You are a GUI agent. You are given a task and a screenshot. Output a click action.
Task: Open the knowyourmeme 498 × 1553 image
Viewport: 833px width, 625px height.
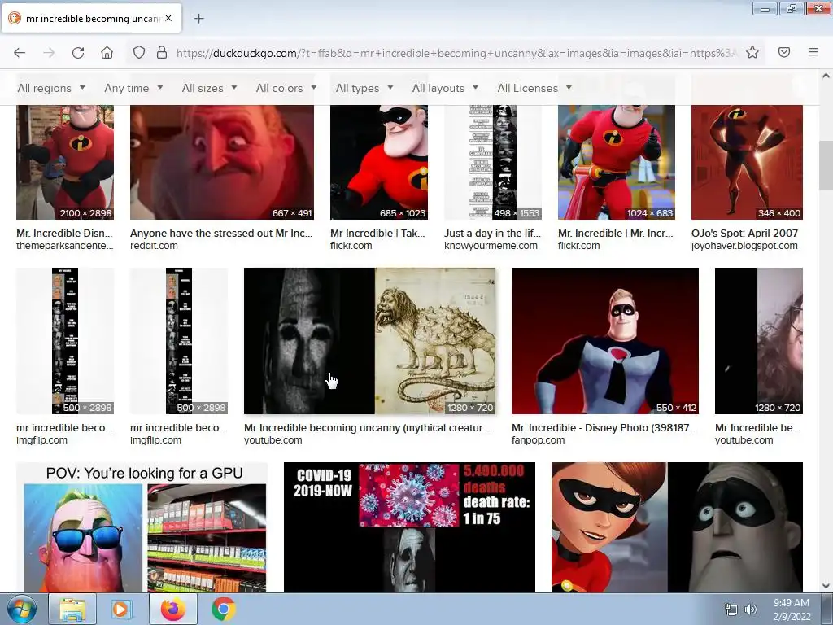[493, 162]
